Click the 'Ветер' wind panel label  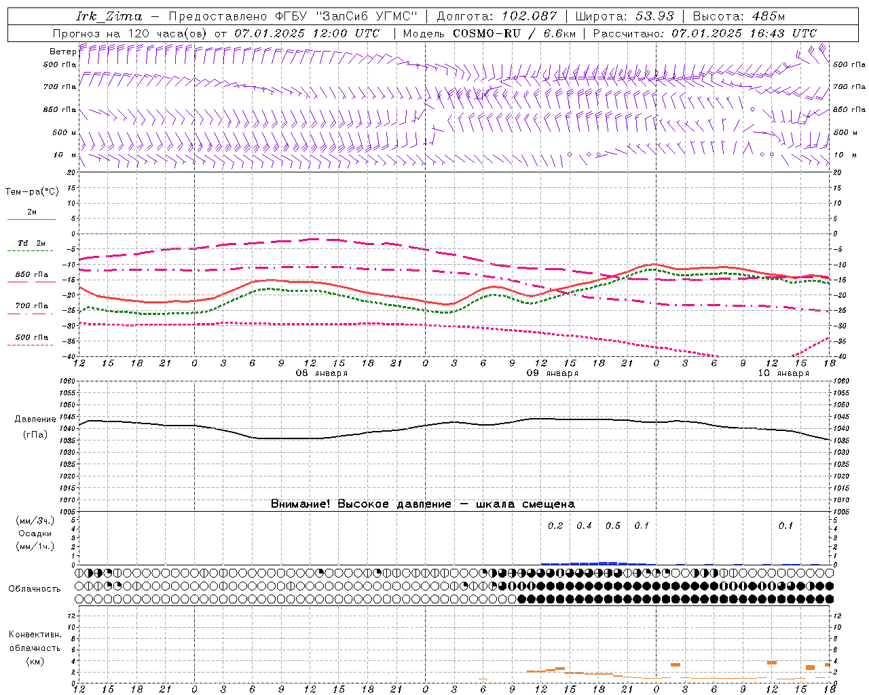[x=62, y=52]
